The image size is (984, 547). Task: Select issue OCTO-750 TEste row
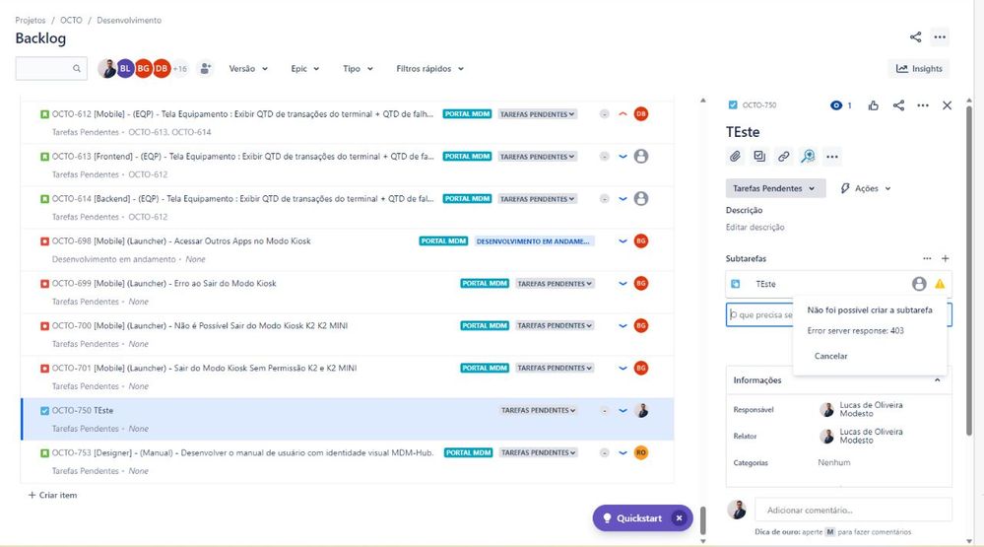tap(347, 420)
